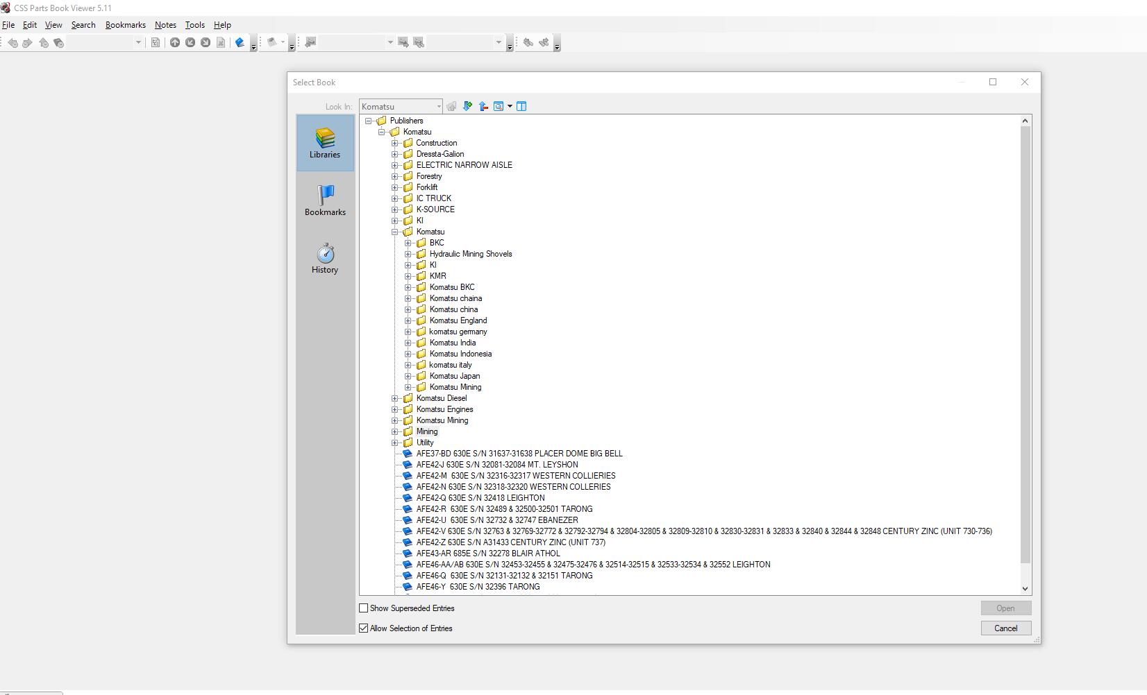1147x695 pixels.
Task: Open the Help menu
Action: 222,25
